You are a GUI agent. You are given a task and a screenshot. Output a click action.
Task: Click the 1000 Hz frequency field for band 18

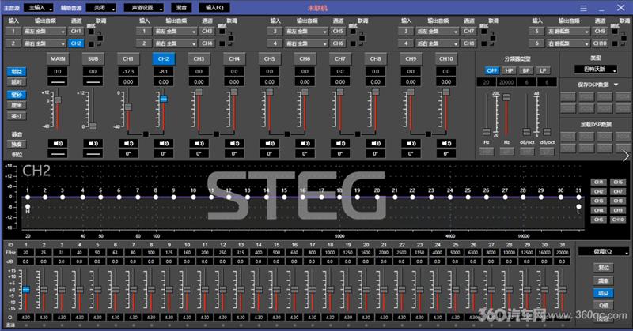tap(330, 252)
